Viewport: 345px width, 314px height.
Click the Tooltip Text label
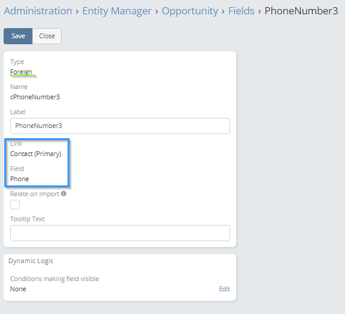28,219
